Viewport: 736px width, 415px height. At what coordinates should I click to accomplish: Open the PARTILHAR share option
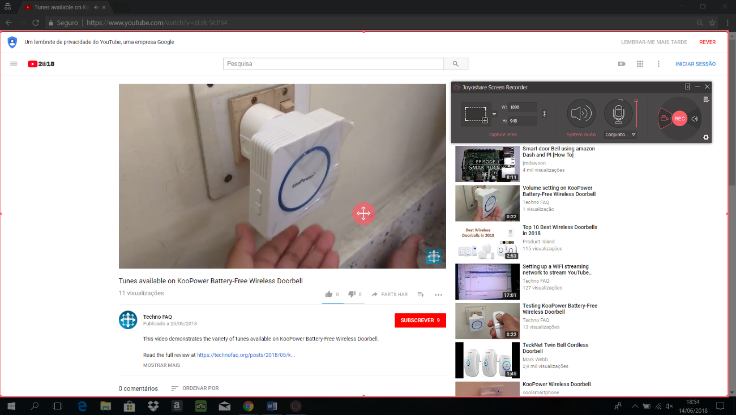pos(390,295)
